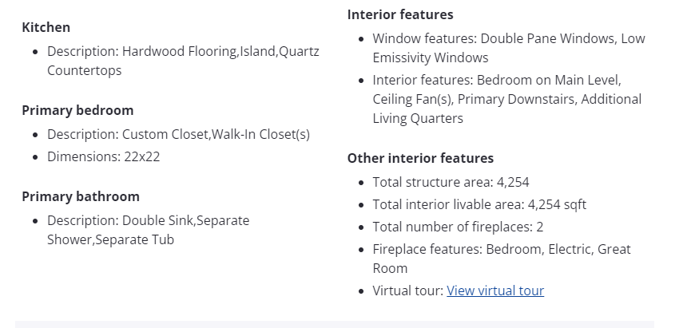Select the Primary bathroom heading

pos(81,196)
